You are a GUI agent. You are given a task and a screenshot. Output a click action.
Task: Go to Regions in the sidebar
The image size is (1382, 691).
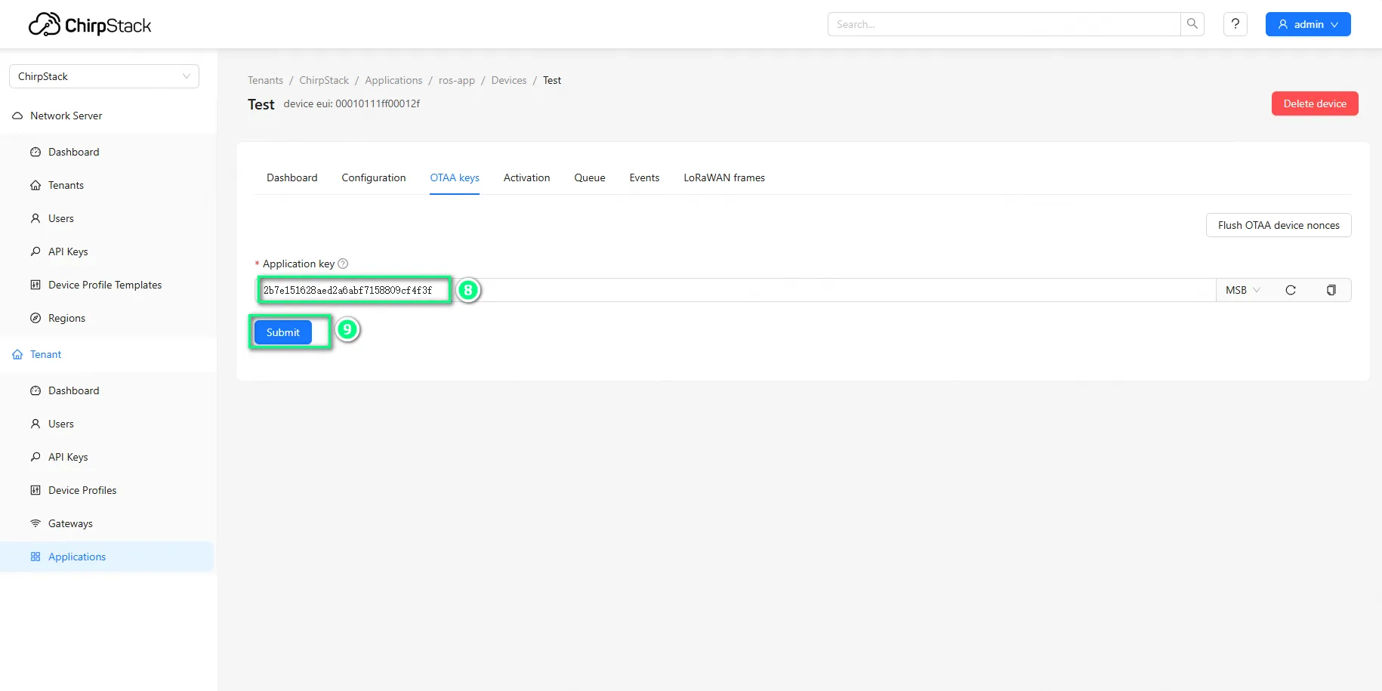click(x=66, y=318)
